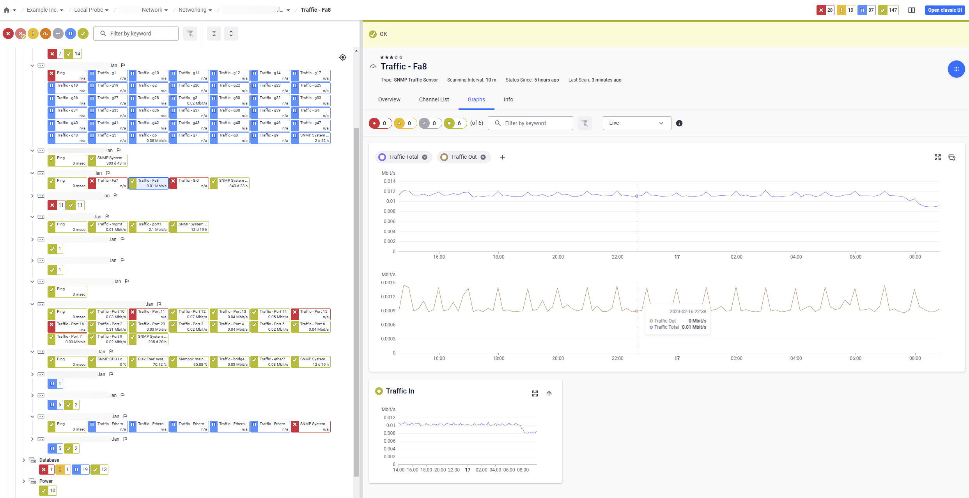Open the Live time range dropdown

(x=636, y=123)
